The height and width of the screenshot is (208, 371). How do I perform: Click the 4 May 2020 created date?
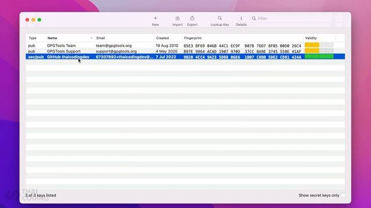click(x=166, y=51)
